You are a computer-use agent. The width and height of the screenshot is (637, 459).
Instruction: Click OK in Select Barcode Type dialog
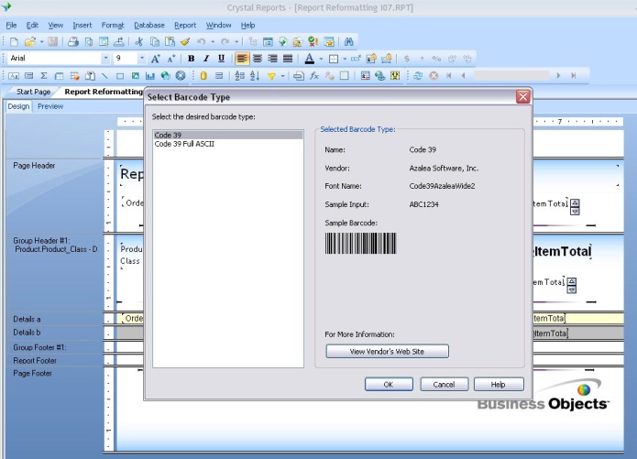pos(389,384)
